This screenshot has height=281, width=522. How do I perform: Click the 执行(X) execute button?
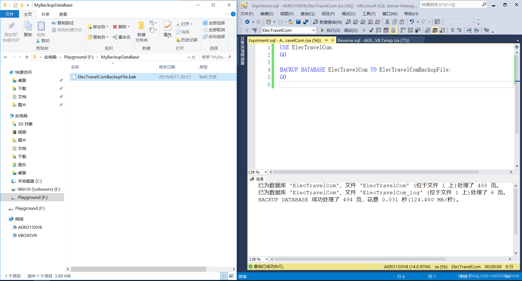330,30
